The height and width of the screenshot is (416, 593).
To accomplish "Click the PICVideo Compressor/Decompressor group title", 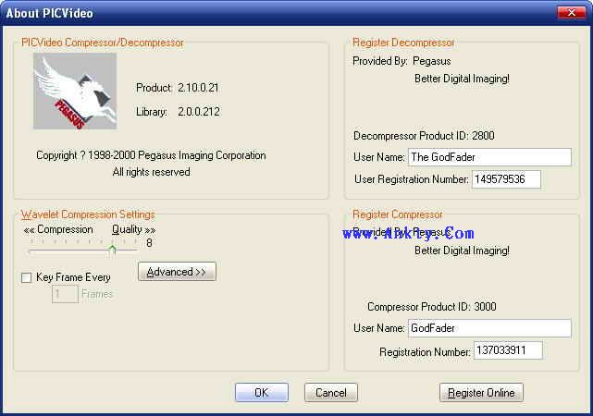I will pos(103,43).
